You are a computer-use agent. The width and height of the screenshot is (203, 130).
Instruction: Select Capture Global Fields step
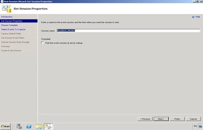pos(11,34)
